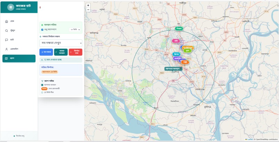Image resolution: width=279 pixels, height=142 pixels.
Task: Open the OpenStreetMap contributors link
Action: coord(266,140)
